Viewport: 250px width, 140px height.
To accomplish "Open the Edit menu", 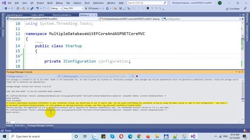I will coord(17,3).
